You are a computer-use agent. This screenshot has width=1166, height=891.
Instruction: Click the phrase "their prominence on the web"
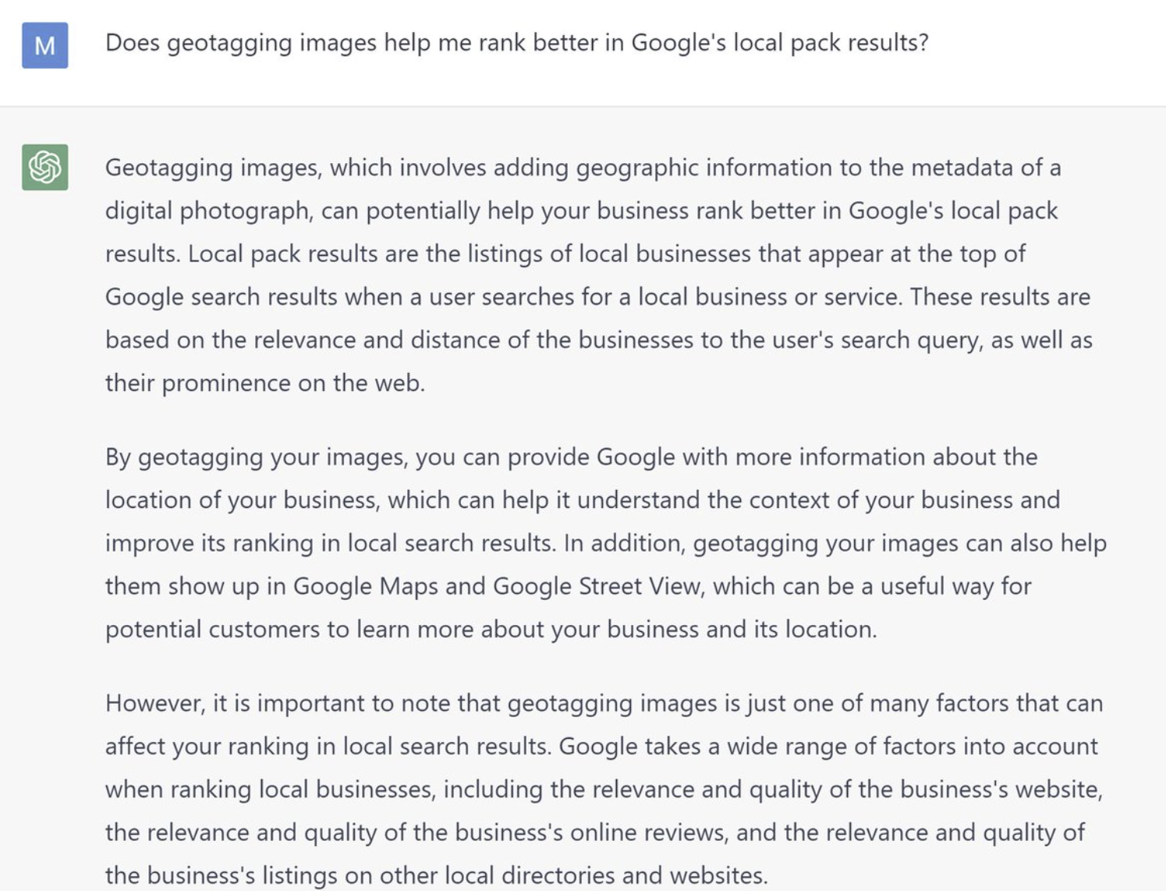[x=264, y=383]
